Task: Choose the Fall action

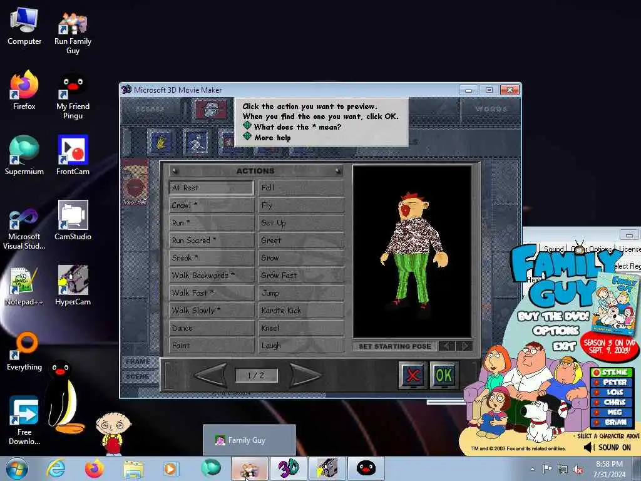Action: (x=301, y=188)
